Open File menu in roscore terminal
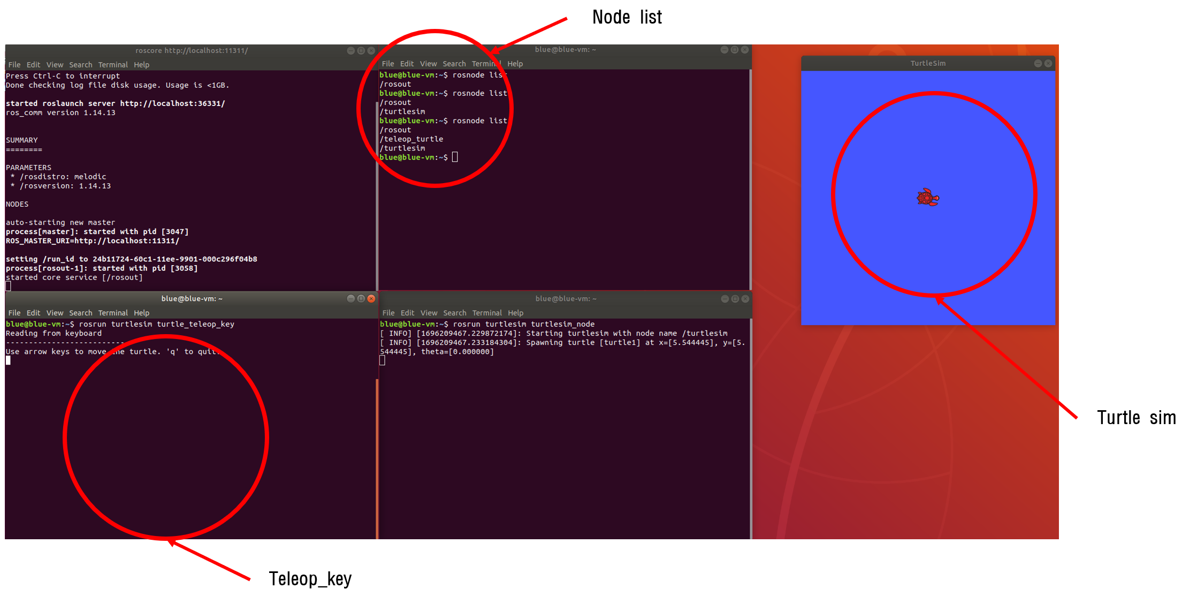Image resolution: width=1182 pixels, height=596 pixels. click(14, 65)
